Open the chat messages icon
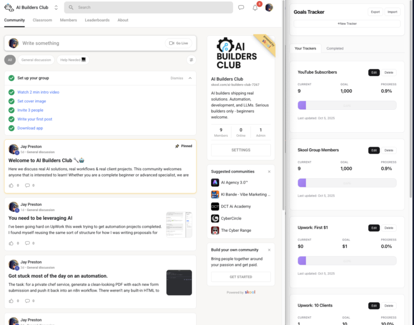The image size is (414, 325). pyautogui.click(x=241, y=7)
